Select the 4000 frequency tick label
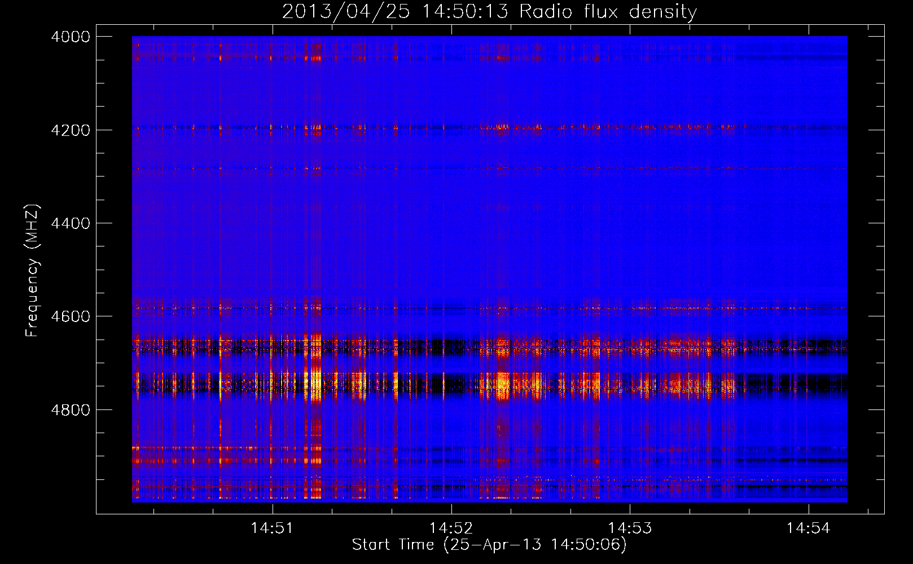The height and width of the screenshot is (564, 913). coord(71,37)
